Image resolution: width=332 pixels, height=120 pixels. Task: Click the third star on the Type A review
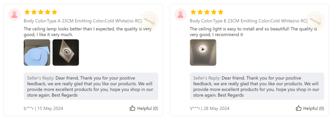[41, 12]
